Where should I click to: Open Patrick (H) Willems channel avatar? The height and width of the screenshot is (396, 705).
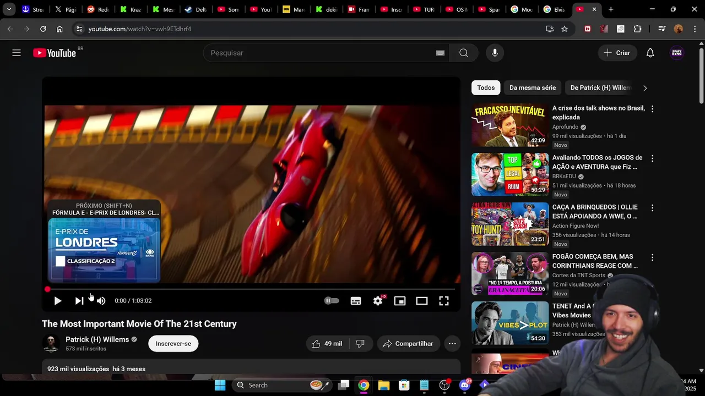[51, 344]
